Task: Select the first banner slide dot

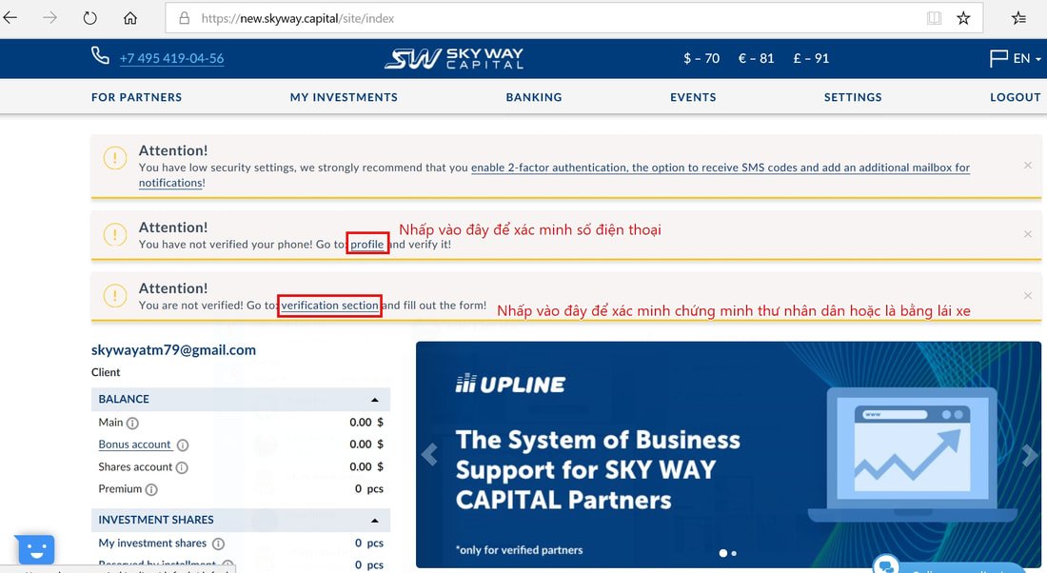Action: pos(722,553)
